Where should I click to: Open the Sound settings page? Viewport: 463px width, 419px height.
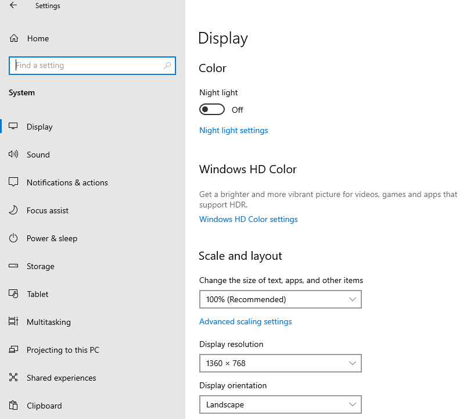[38, 155]
